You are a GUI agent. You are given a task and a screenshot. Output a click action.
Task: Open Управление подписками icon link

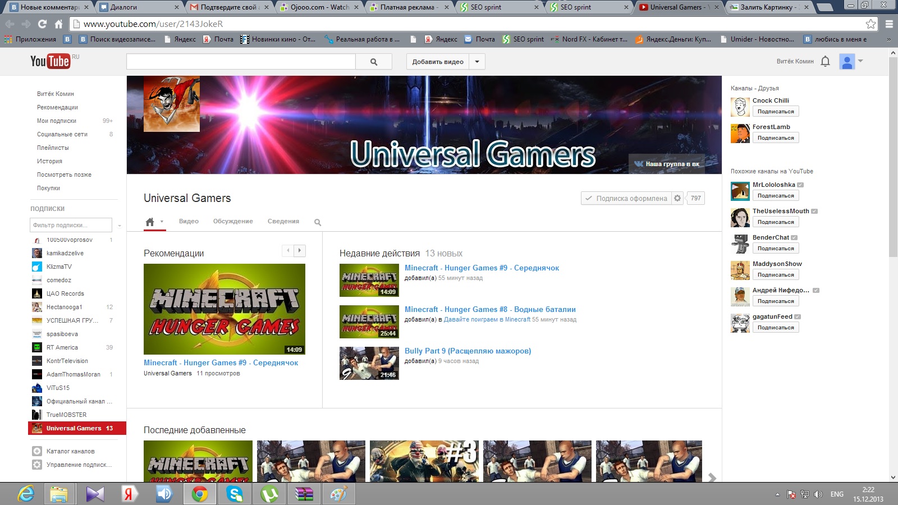click(x=37, y=465)
